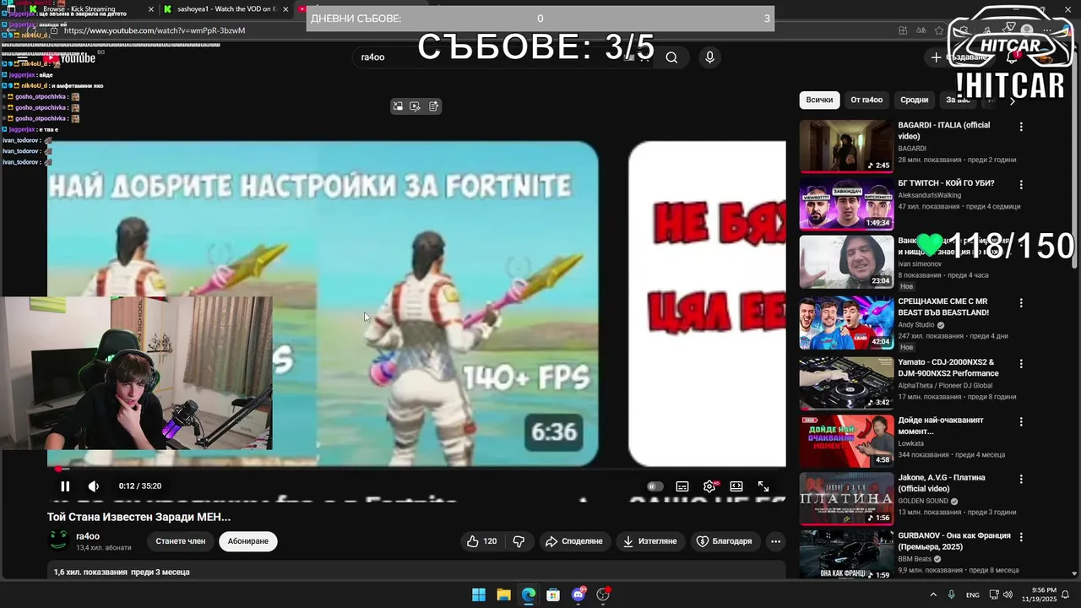Screen dimensions: 1081x608
Task: Open СРЕЩНАХМЕ СМЕ С MR BEAST video title
Action: pos(943,307)
